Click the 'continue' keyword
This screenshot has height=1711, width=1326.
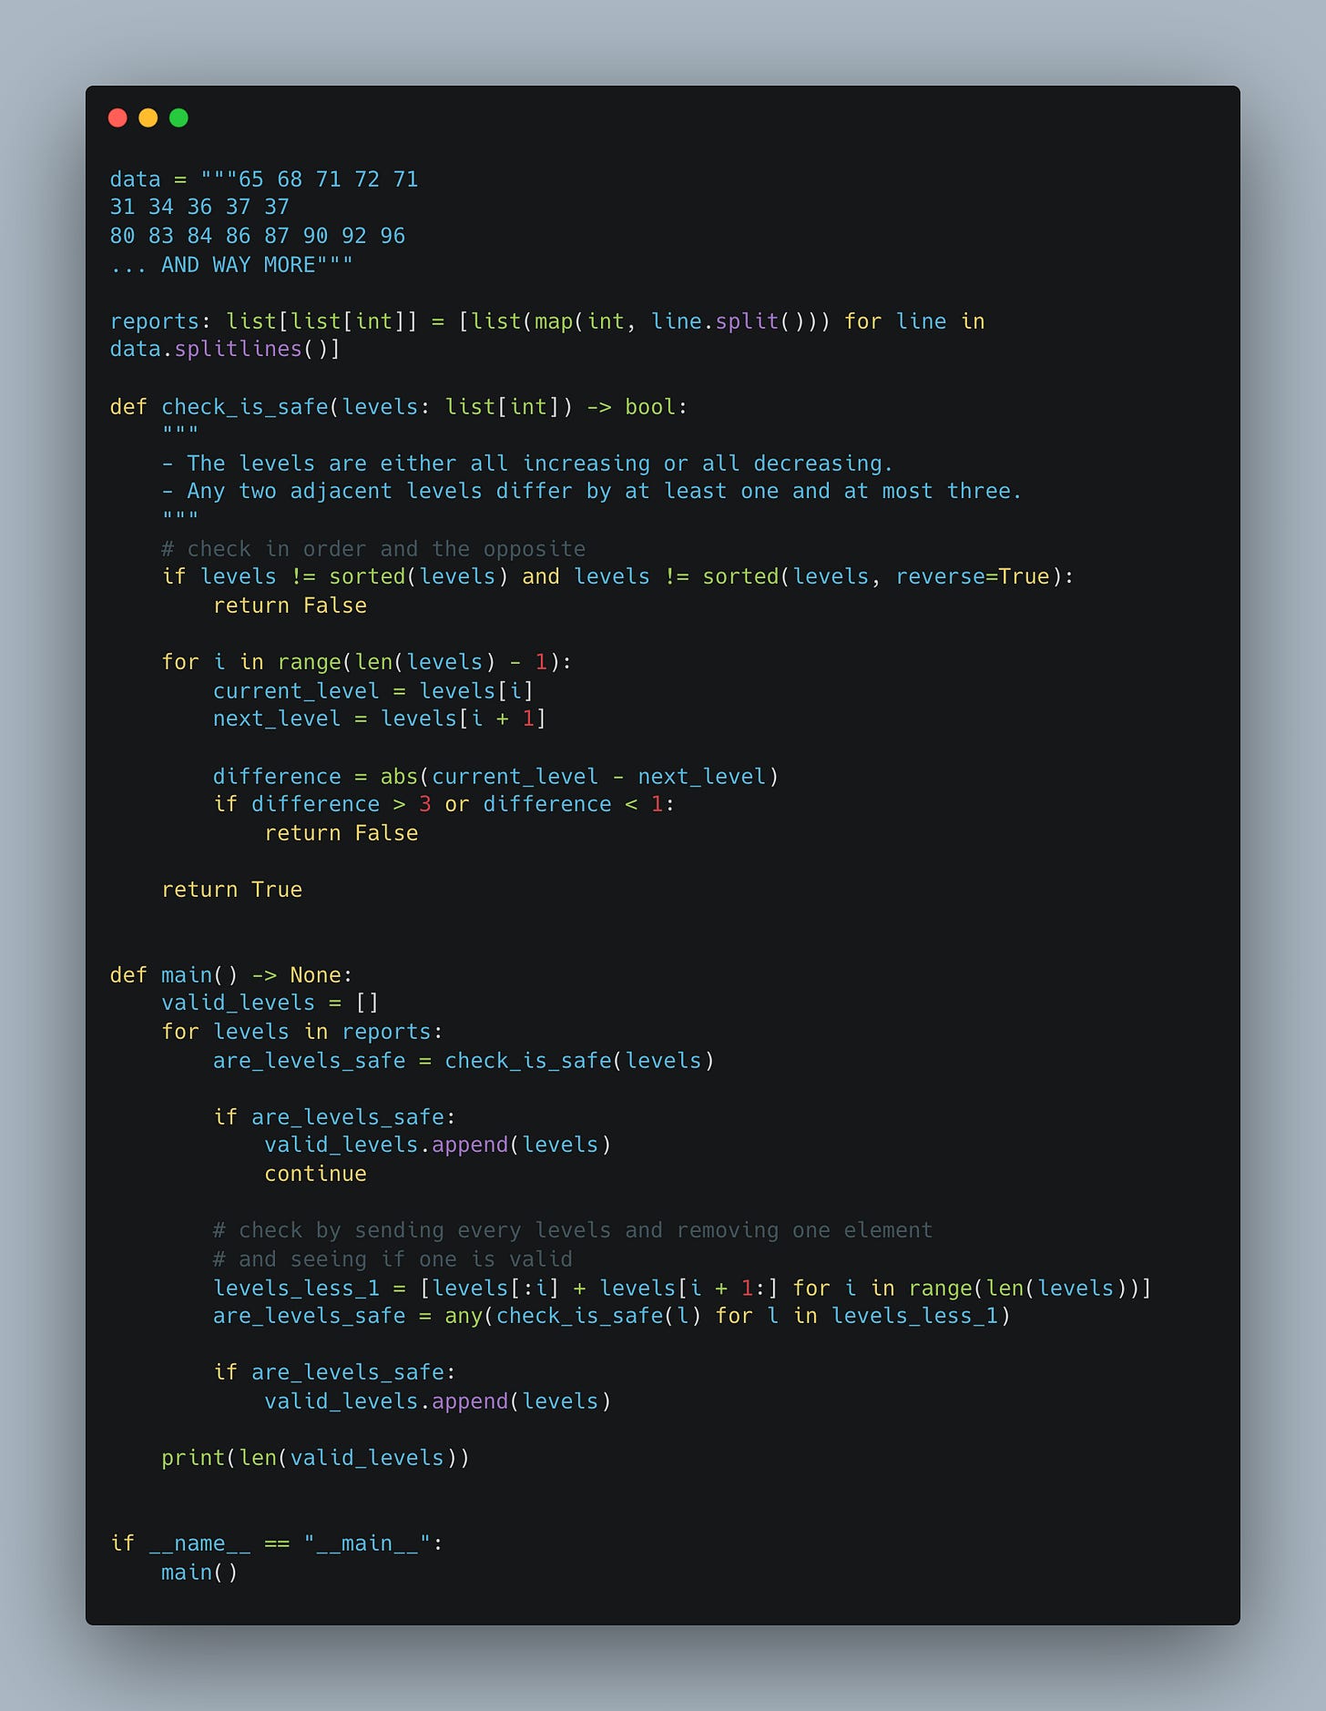tap(315, 1175)
